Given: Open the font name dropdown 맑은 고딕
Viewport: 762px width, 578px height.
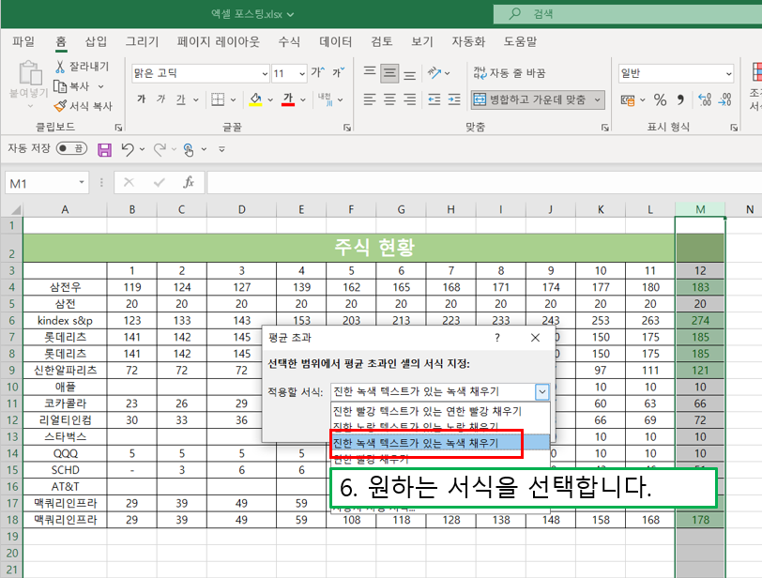Looking at the screenshot, I should (x=265, y=74).
